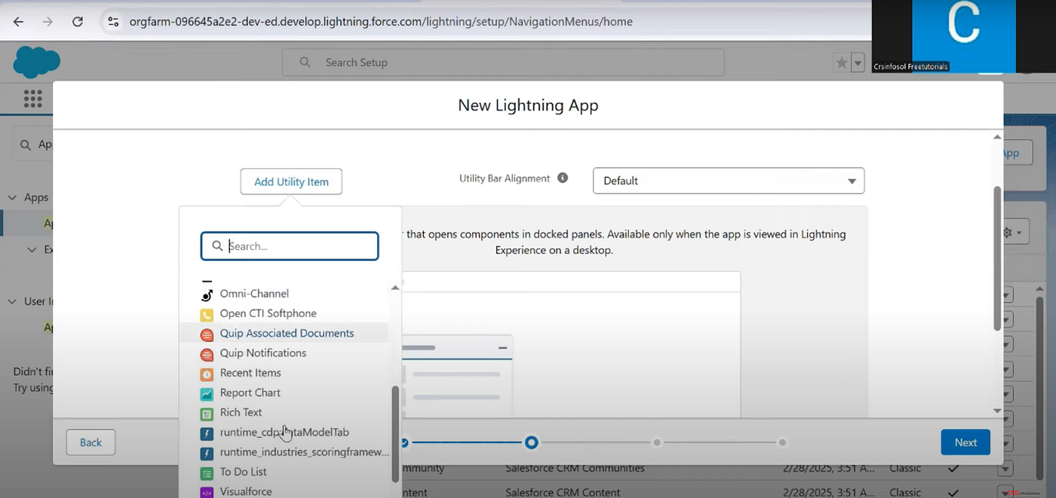Screen dimensions: 1056x498
Task: Open row dropdown for Salesforce CRM Communities
Action: pyautogui.click(x=1004, y=469)
